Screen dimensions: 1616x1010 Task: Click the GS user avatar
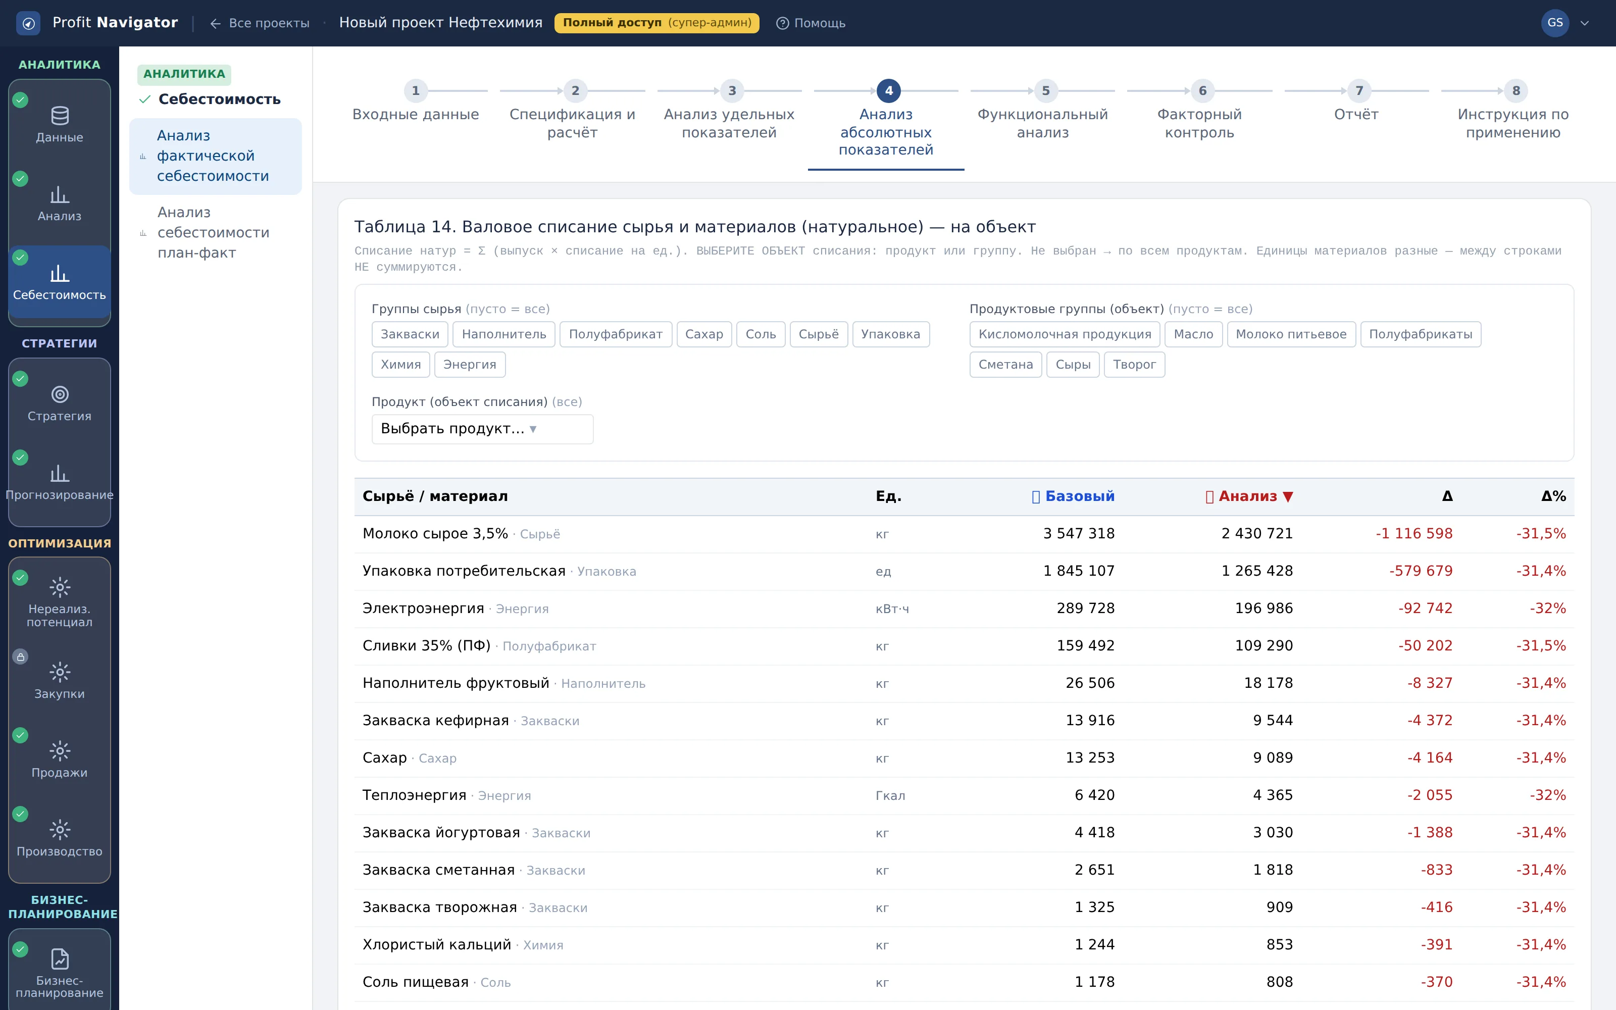coord(1554,23)
